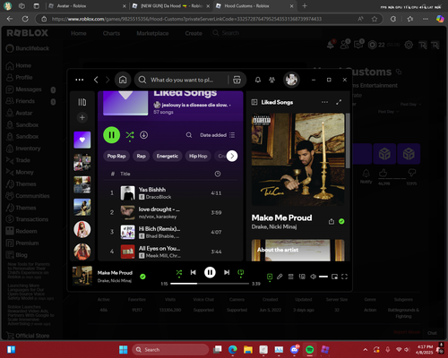The image size is (448, 358).
Task: Open Liked Songs heart tile in sidebar
Action: (x=82, y=140)
